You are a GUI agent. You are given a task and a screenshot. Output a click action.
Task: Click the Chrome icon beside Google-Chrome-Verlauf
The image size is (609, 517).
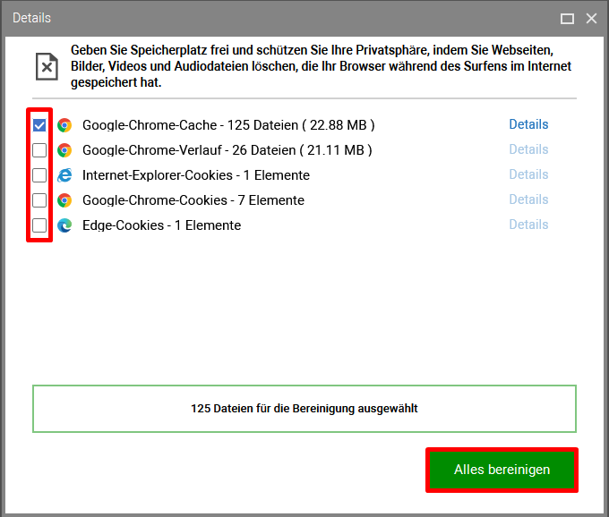pos(64,150)
